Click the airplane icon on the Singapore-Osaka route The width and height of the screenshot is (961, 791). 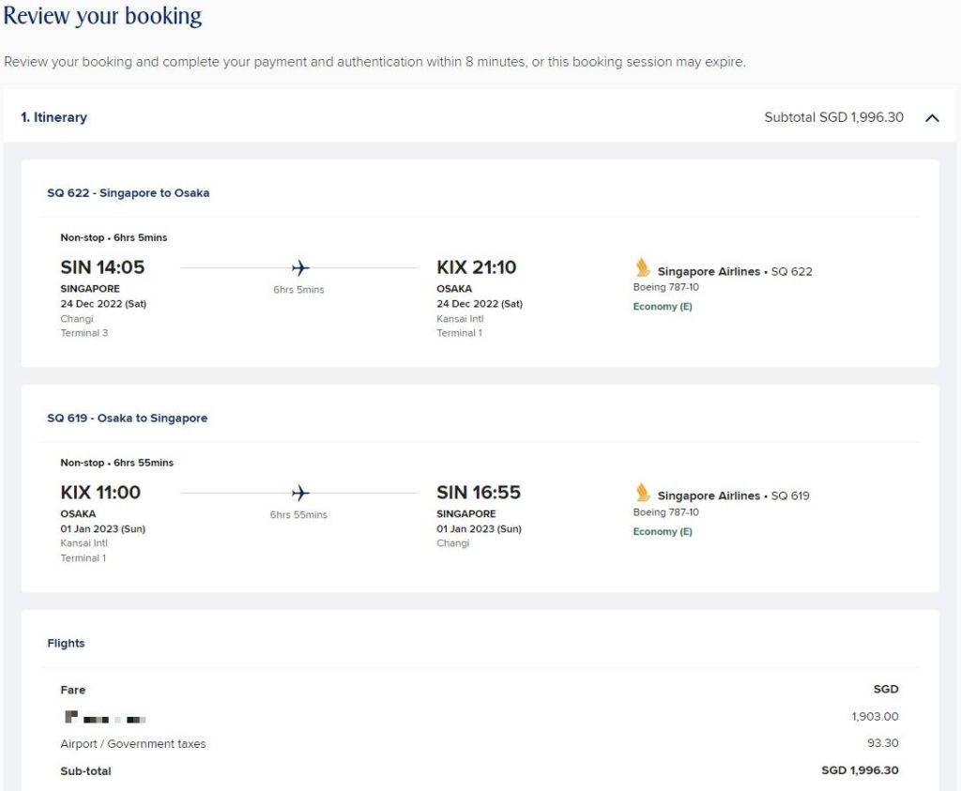click(x=299, y=267)
